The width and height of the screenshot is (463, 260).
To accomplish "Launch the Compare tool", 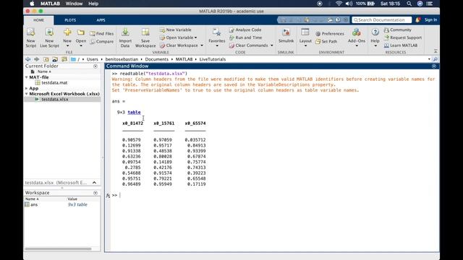I will click(x=101, y=42).
